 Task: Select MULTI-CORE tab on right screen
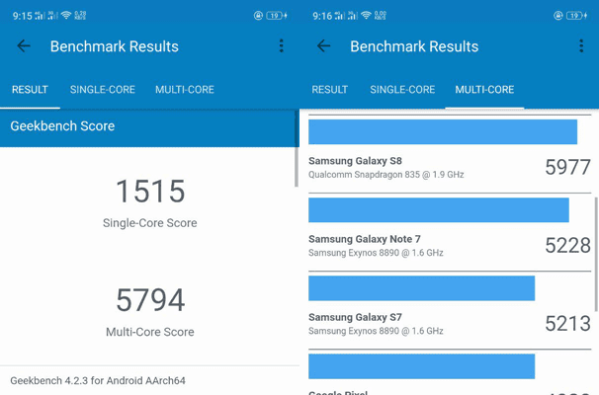[484, 90]
